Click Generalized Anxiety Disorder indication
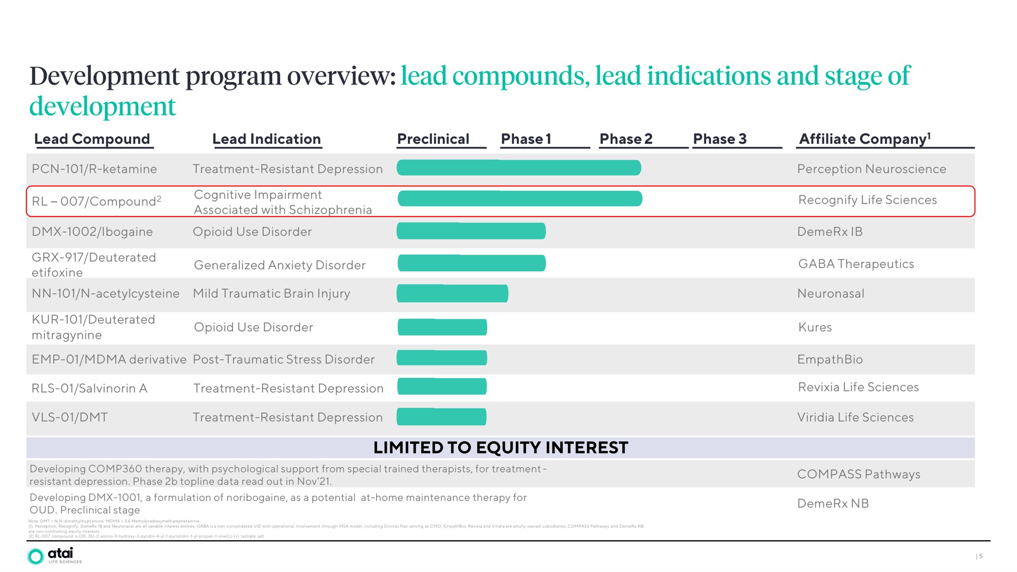Screen dimensions: 1017x572 coord(280,265)
